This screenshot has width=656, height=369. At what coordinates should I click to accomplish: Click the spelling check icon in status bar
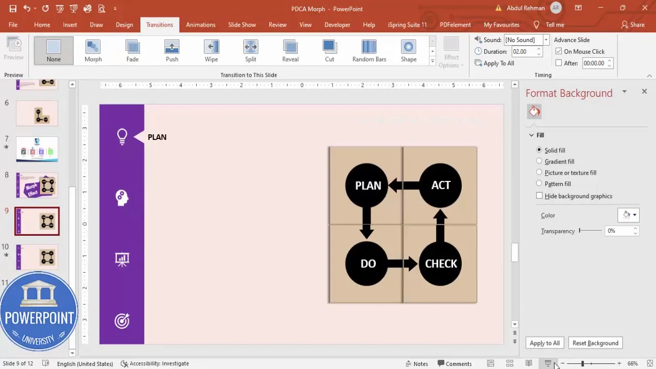[46, 363]
